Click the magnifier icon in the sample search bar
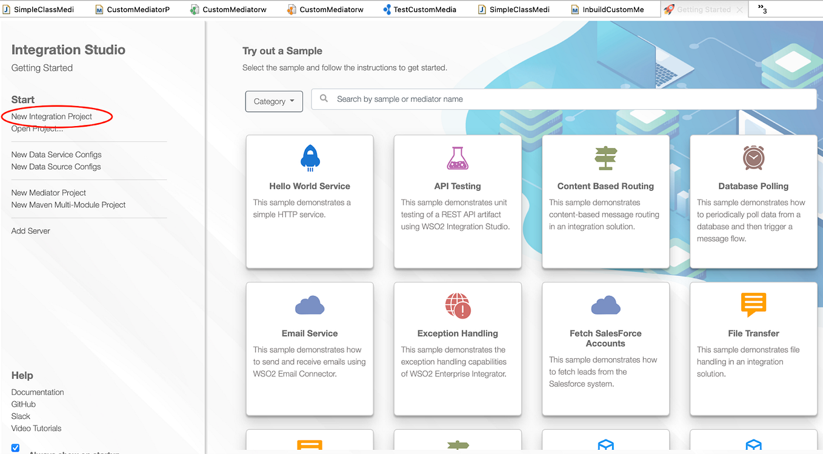Image resolution: width=823 pixels, height=454 pixels. pos(324,98)
